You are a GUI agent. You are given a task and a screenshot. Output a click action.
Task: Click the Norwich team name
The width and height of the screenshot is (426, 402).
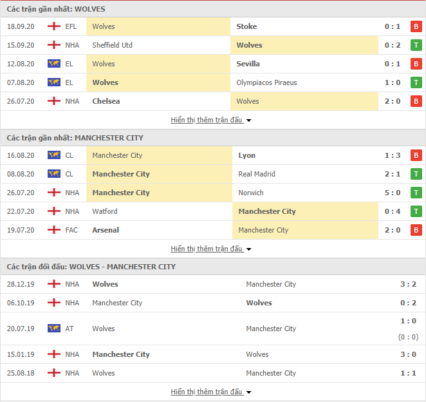(x=251, y=193)
